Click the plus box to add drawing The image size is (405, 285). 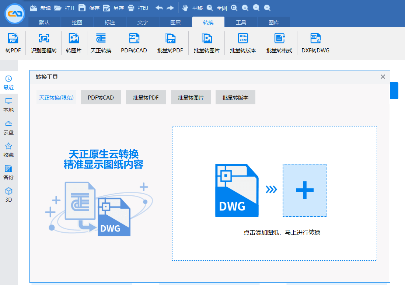tap(304, 190)
